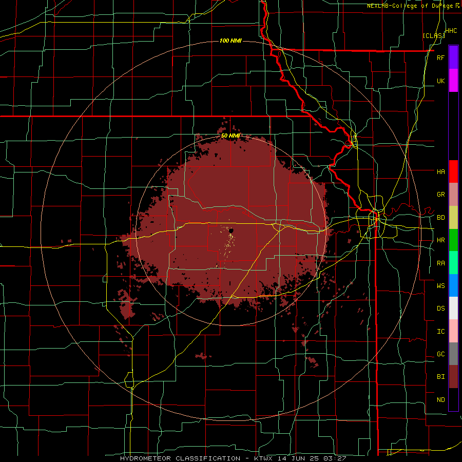Click the HA legend label
Viewport: 462px width, 462px height.
tap(440, 171)
